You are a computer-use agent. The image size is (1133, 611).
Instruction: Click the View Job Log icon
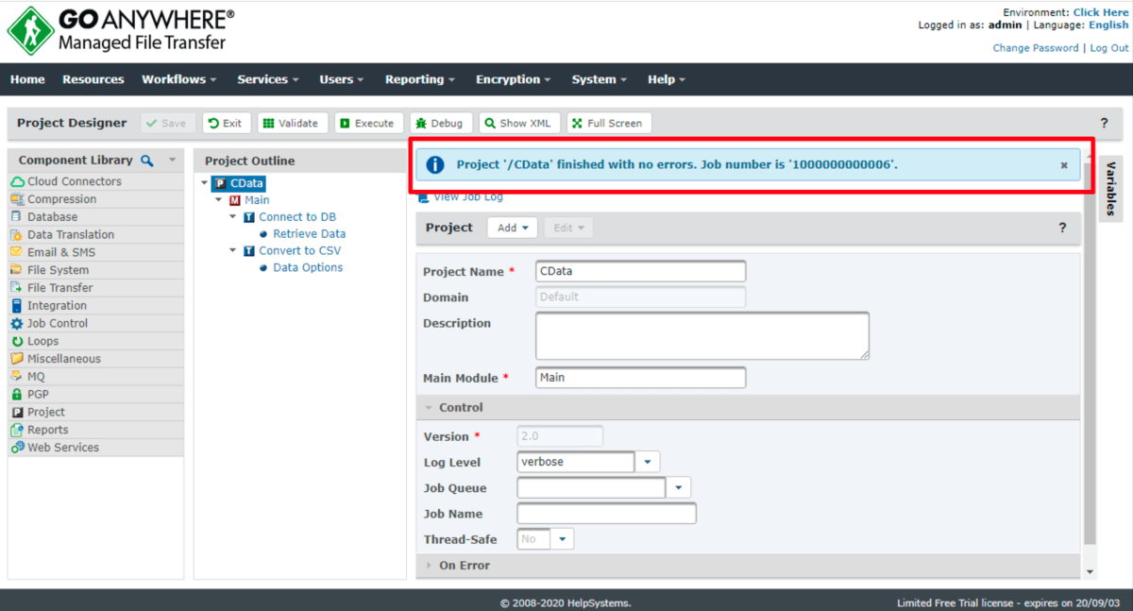pos(424,198)
